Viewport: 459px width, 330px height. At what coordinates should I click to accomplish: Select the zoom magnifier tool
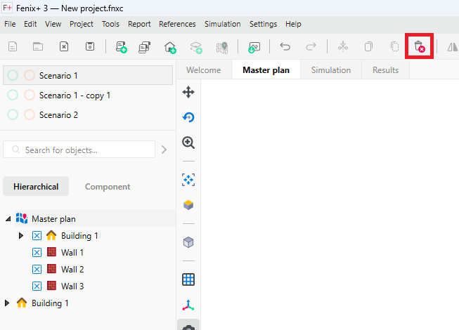tap(188, 143)
